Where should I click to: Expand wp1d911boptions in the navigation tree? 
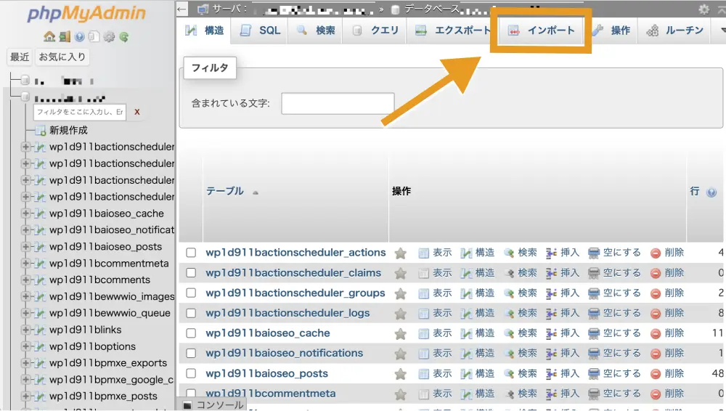click(26, 346)
